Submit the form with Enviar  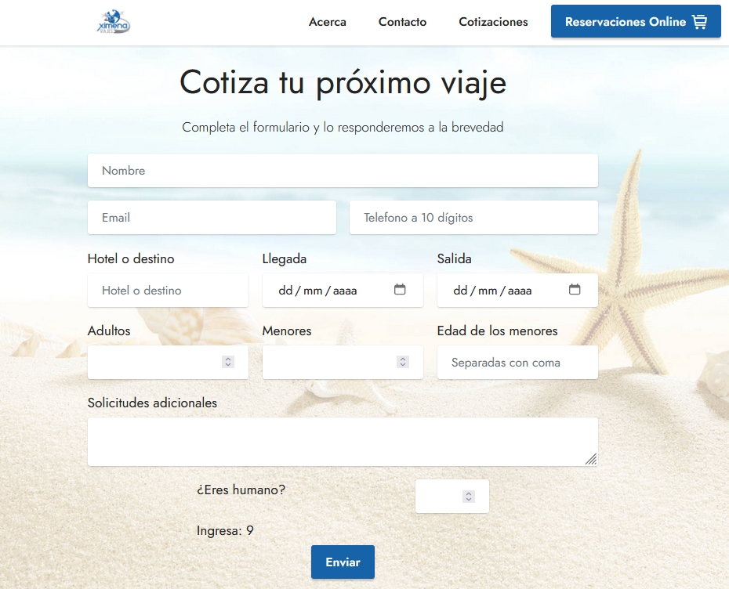click(x=343, y=562)
